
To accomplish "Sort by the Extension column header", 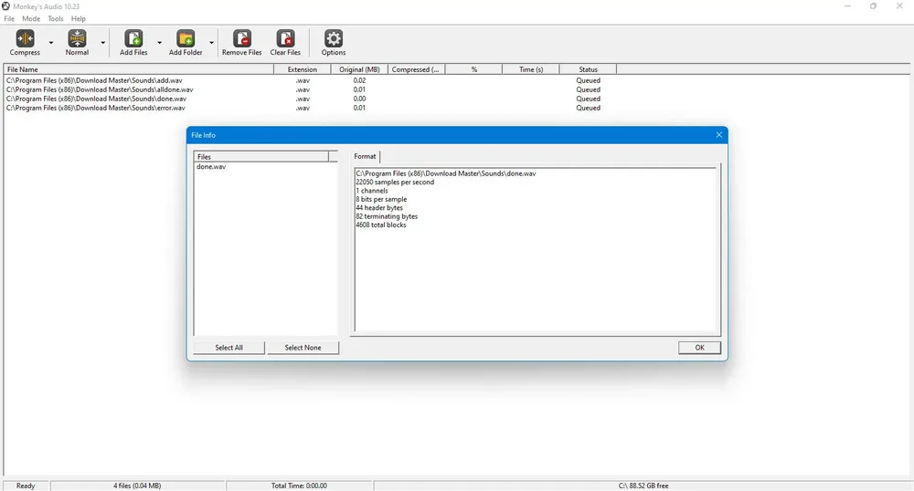I will 302,69.
